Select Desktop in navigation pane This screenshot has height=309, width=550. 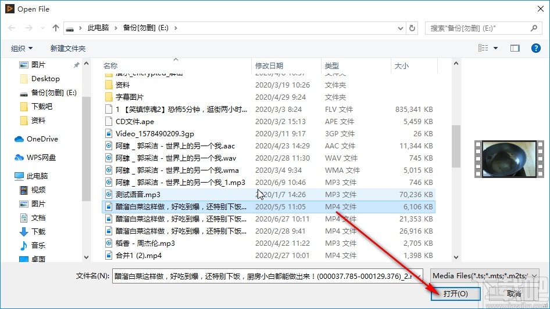45,79
